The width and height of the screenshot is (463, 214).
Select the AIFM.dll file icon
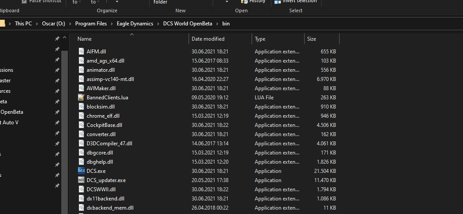(x=81, y=51)
